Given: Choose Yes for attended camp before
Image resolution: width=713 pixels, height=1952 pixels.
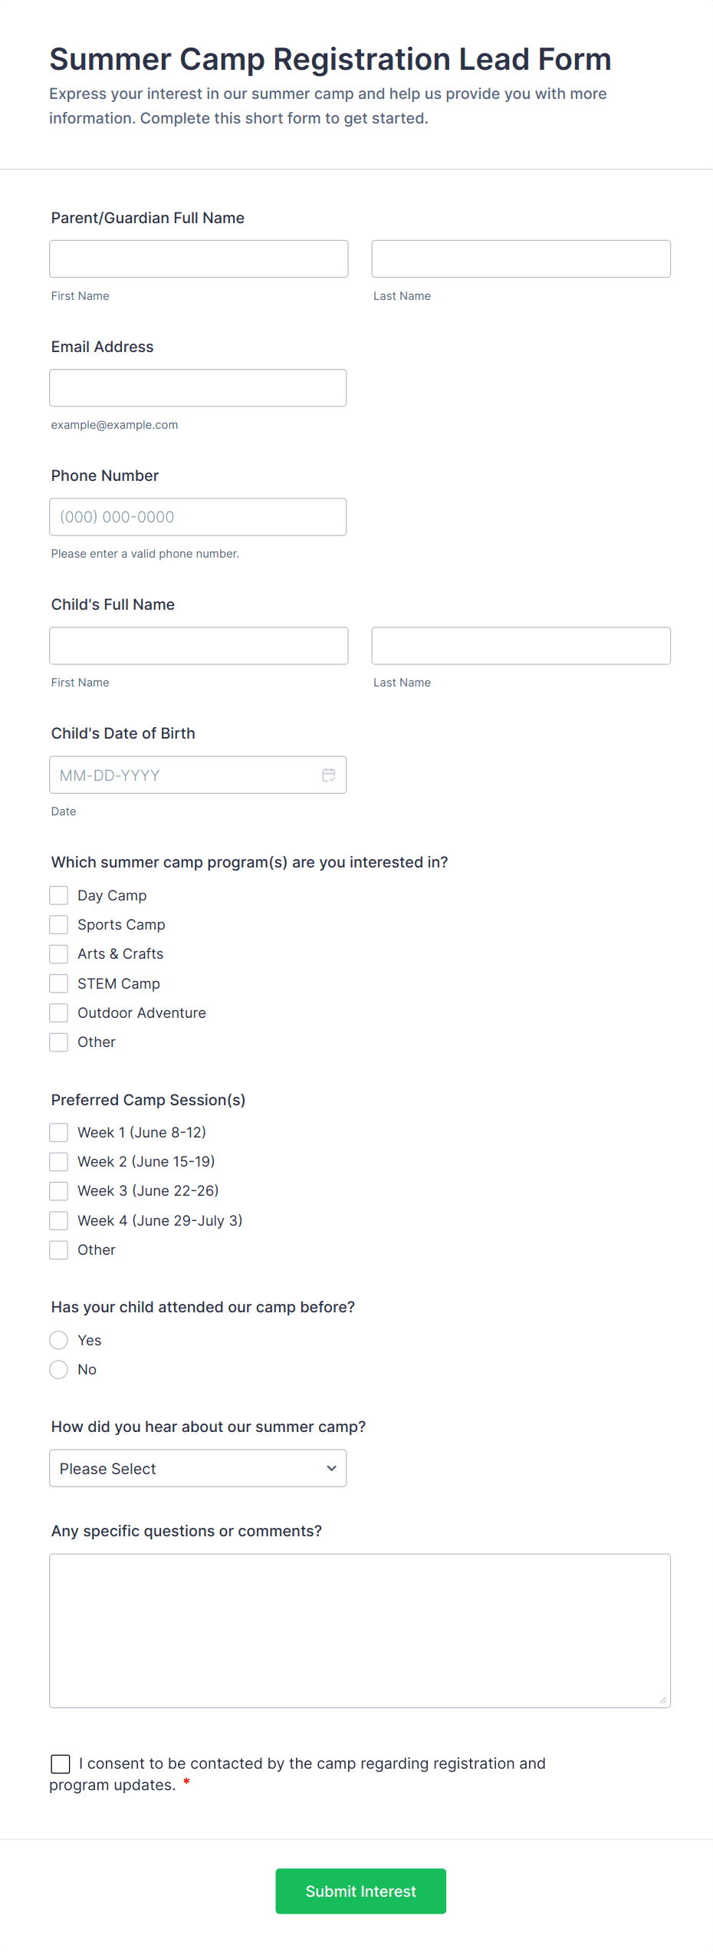Looking at the screenshot, I should tap(59, 1340).
